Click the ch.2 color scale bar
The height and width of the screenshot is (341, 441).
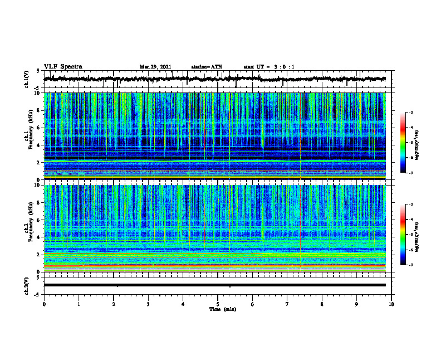click(403, 235)
